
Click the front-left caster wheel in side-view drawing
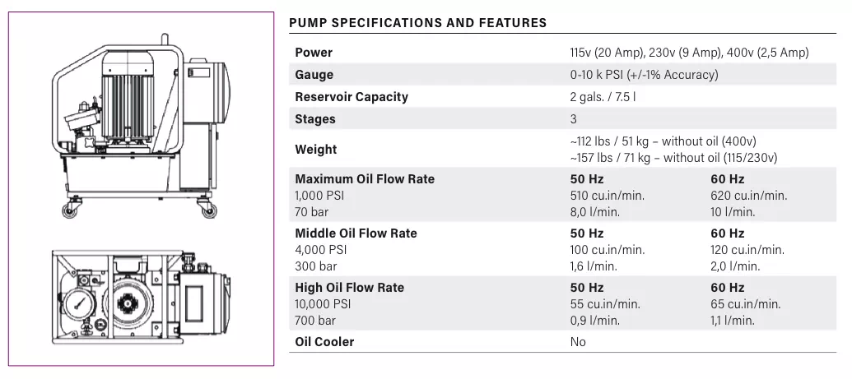pos(68,211)
